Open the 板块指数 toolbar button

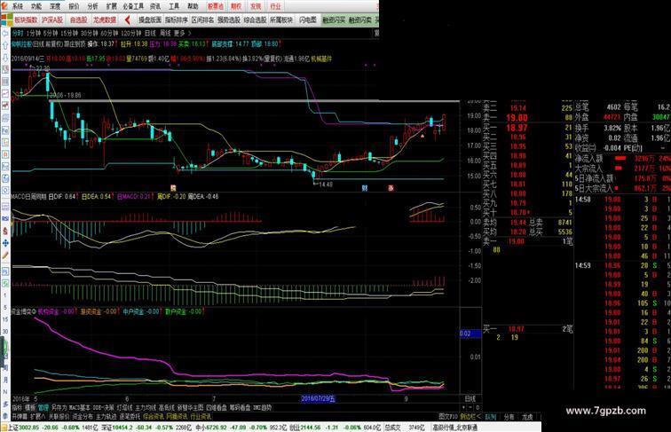[26, 20]
